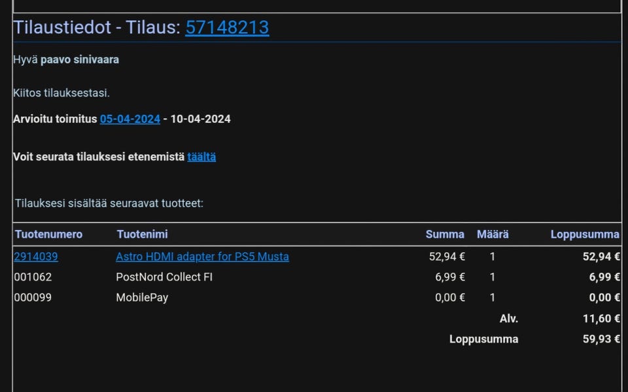Click the Alv. tax label
The height and width of the screenshot is (392, 628).
click(509, 318)
